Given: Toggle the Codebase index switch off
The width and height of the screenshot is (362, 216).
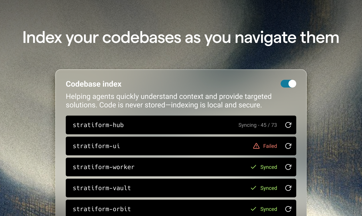Looking at the screenshot, I should pyautogui.click(x=288, y=84).
